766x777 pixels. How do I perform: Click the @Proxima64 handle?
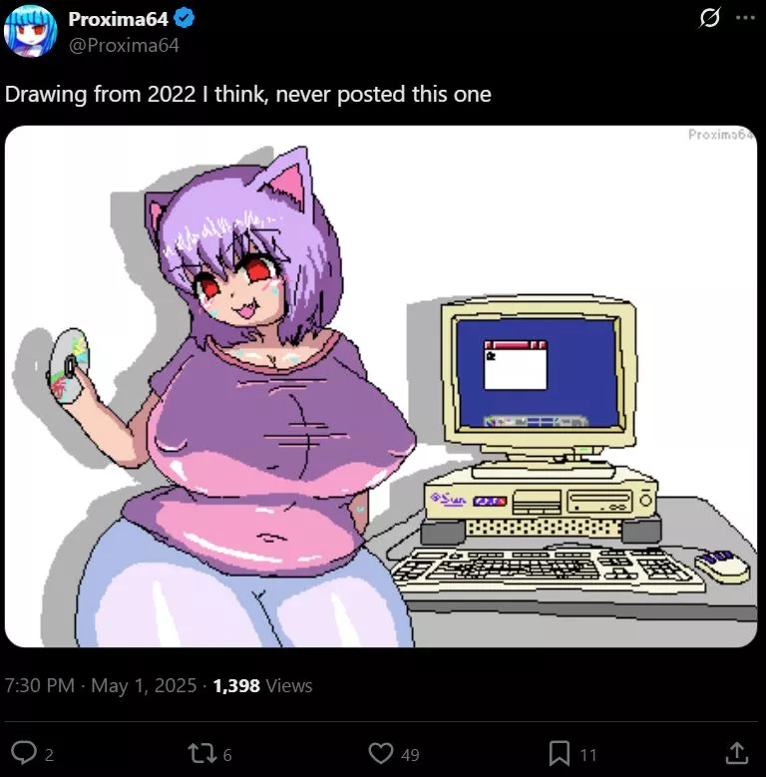tap(124, 45)
